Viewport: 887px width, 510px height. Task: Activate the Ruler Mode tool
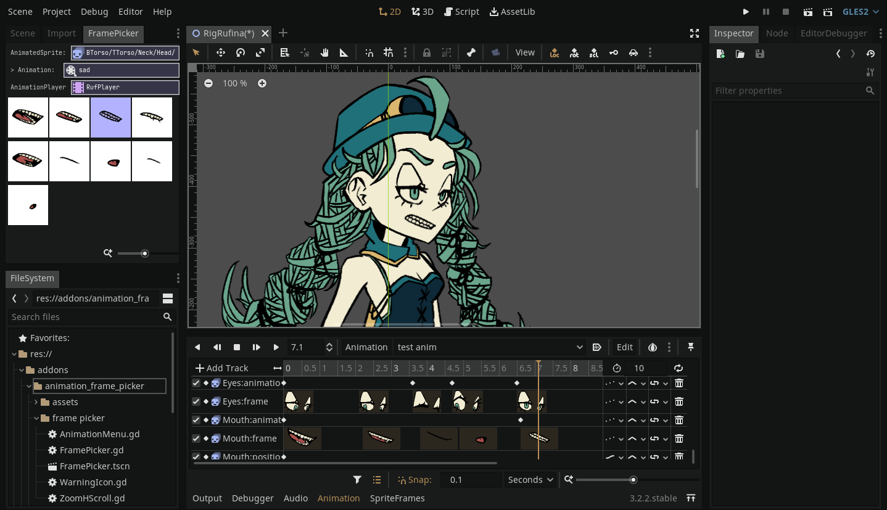tap(344, 52)
